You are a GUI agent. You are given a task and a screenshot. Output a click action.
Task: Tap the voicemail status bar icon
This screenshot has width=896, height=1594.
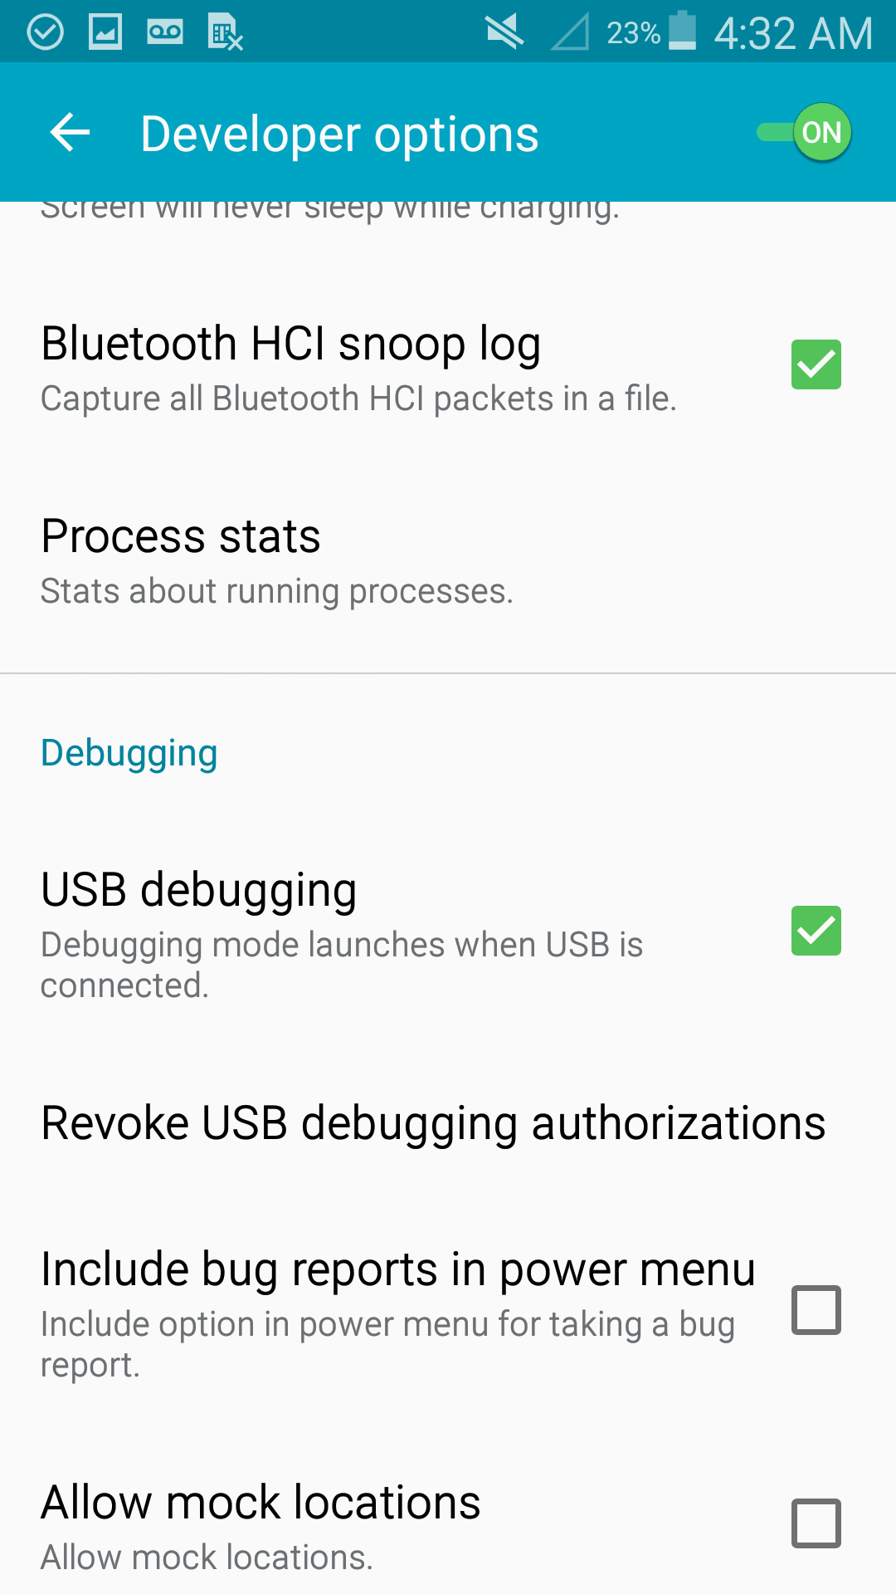tap(165, 32)
